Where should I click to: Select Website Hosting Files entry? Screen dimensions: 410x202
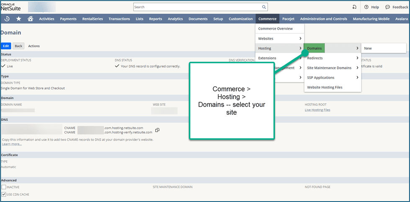click(x=333, y=87)
